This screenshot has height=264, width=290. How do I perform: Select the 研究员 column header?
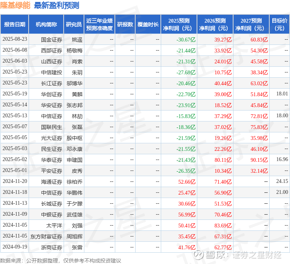[x=74, y=24]
